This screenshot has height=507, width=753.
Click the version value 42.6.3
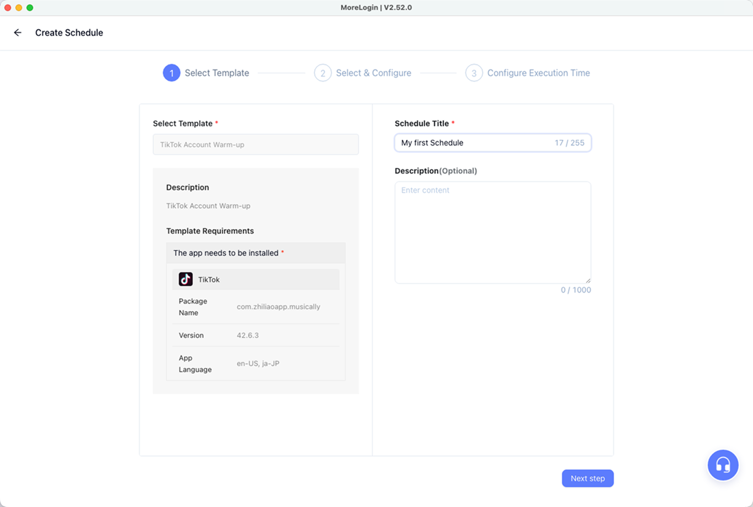(248, 335)
